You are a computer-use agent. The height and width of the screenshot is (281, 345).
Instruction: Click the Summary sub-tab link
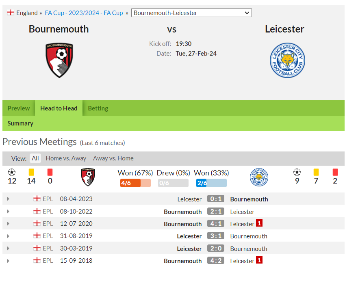(20, 123)
